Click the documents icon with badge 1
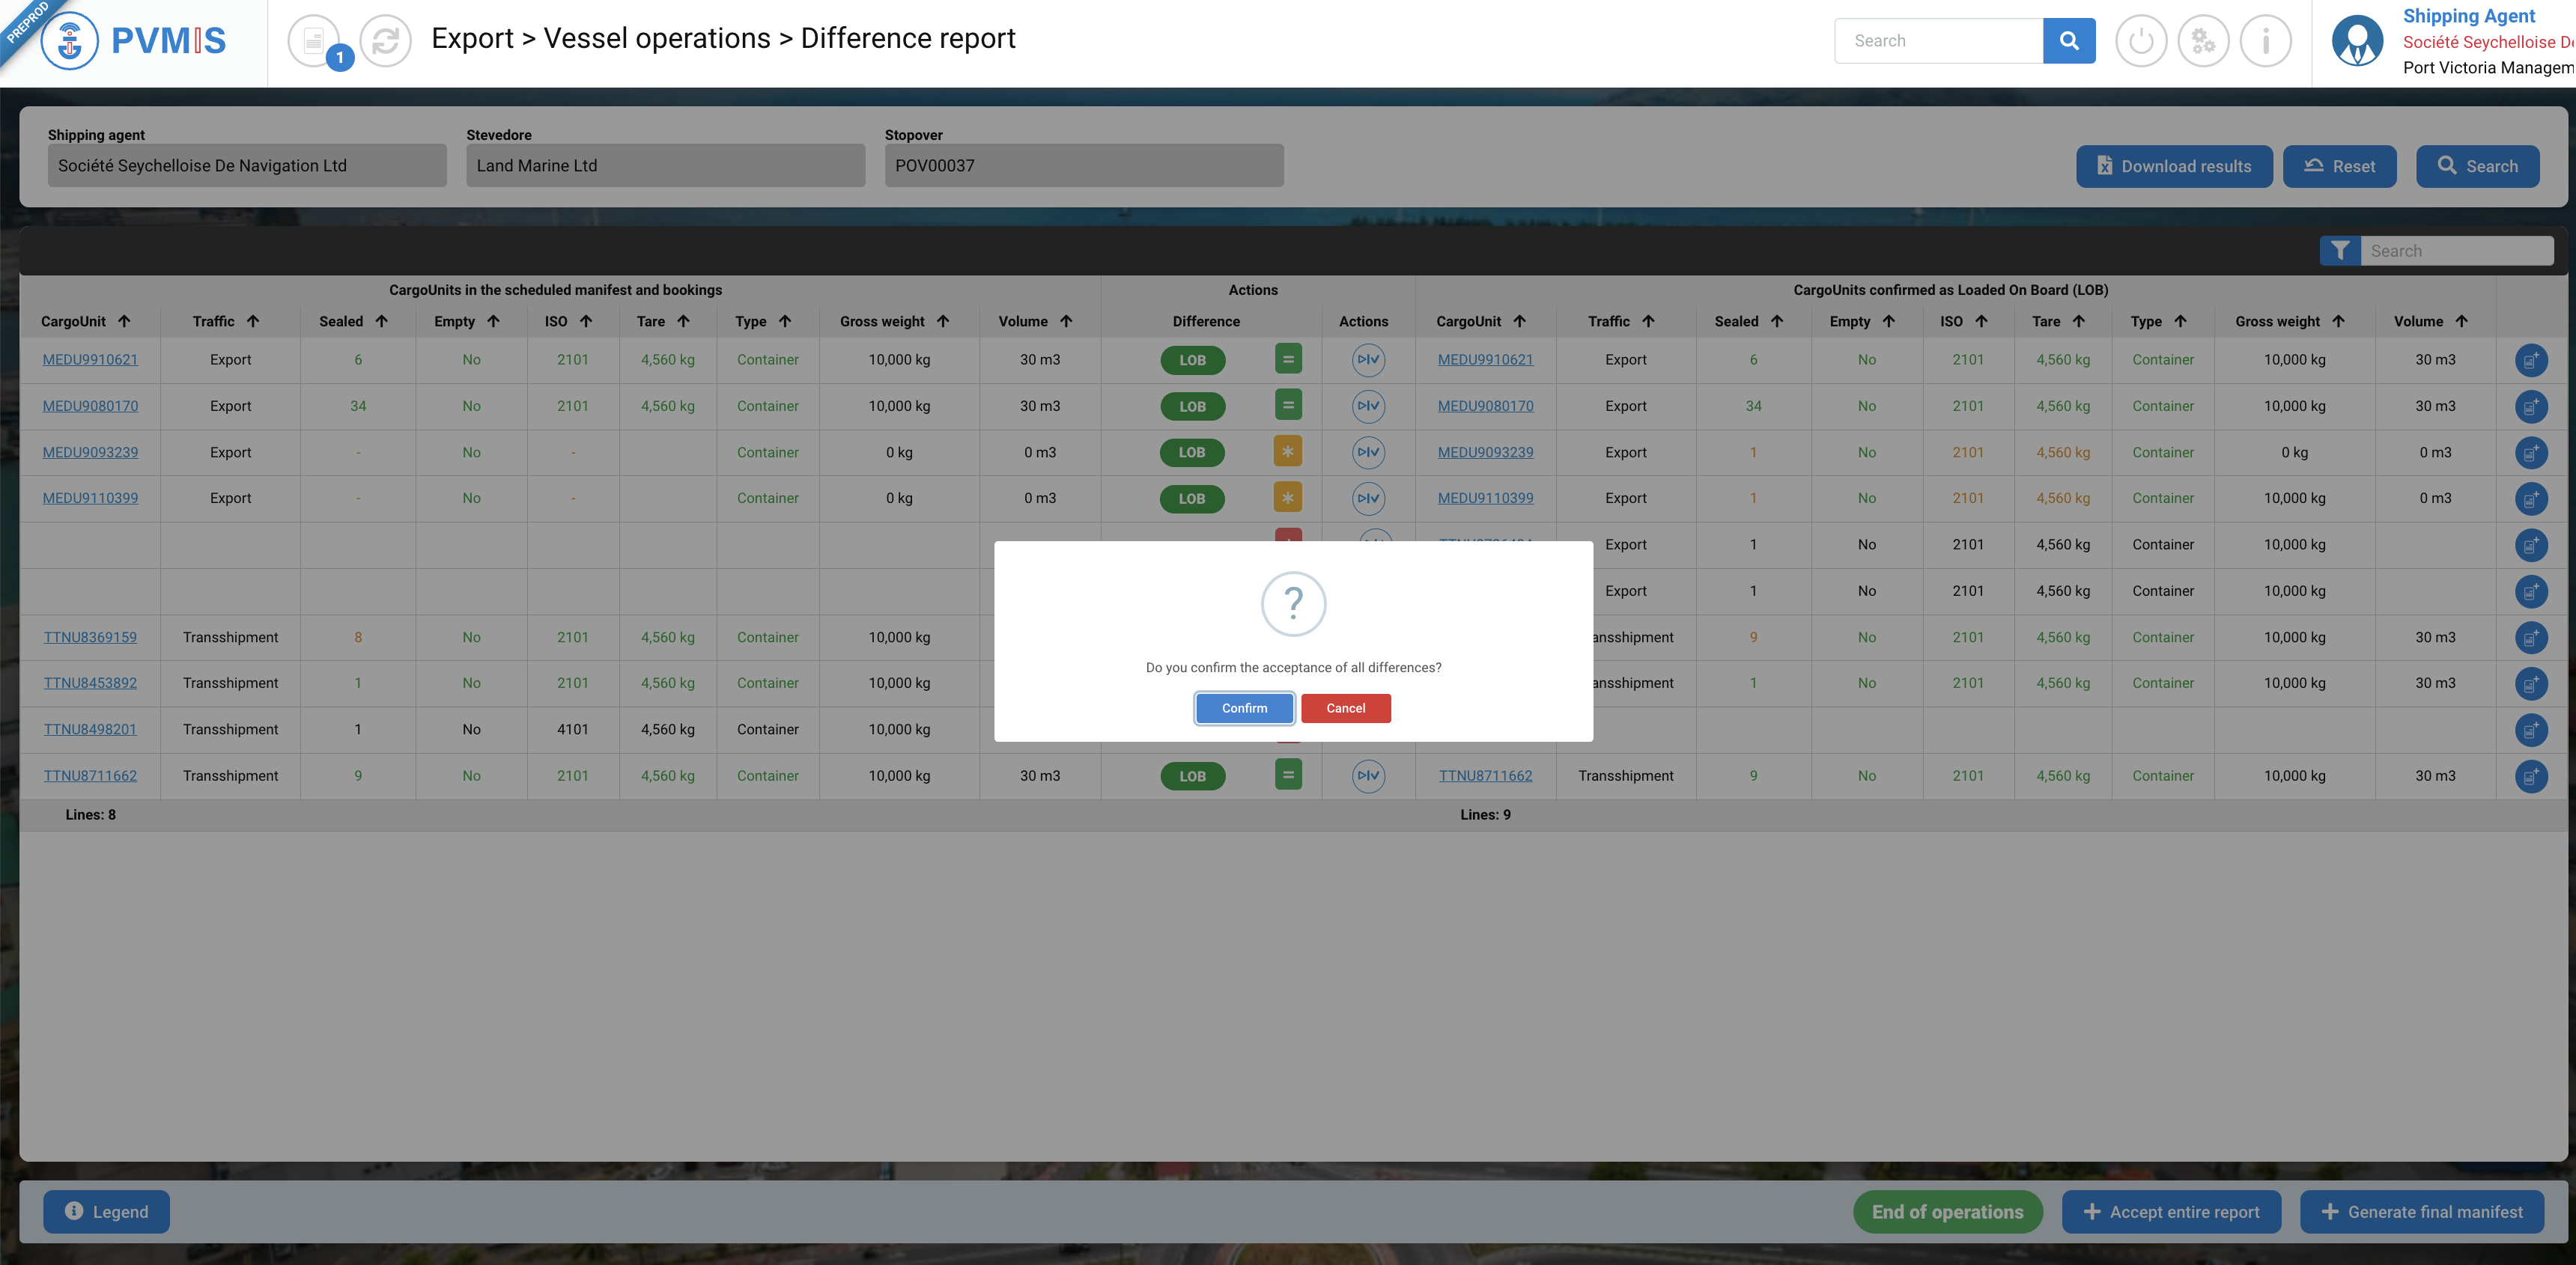2576x1265 pixels. coord(314,41)
